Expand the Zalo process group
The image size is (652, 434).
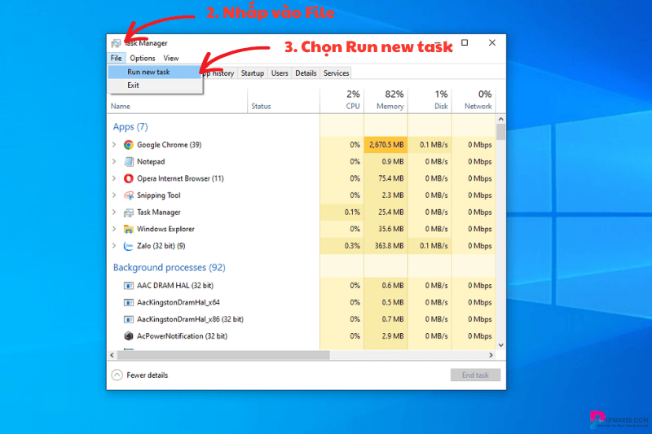coord(114,246)
